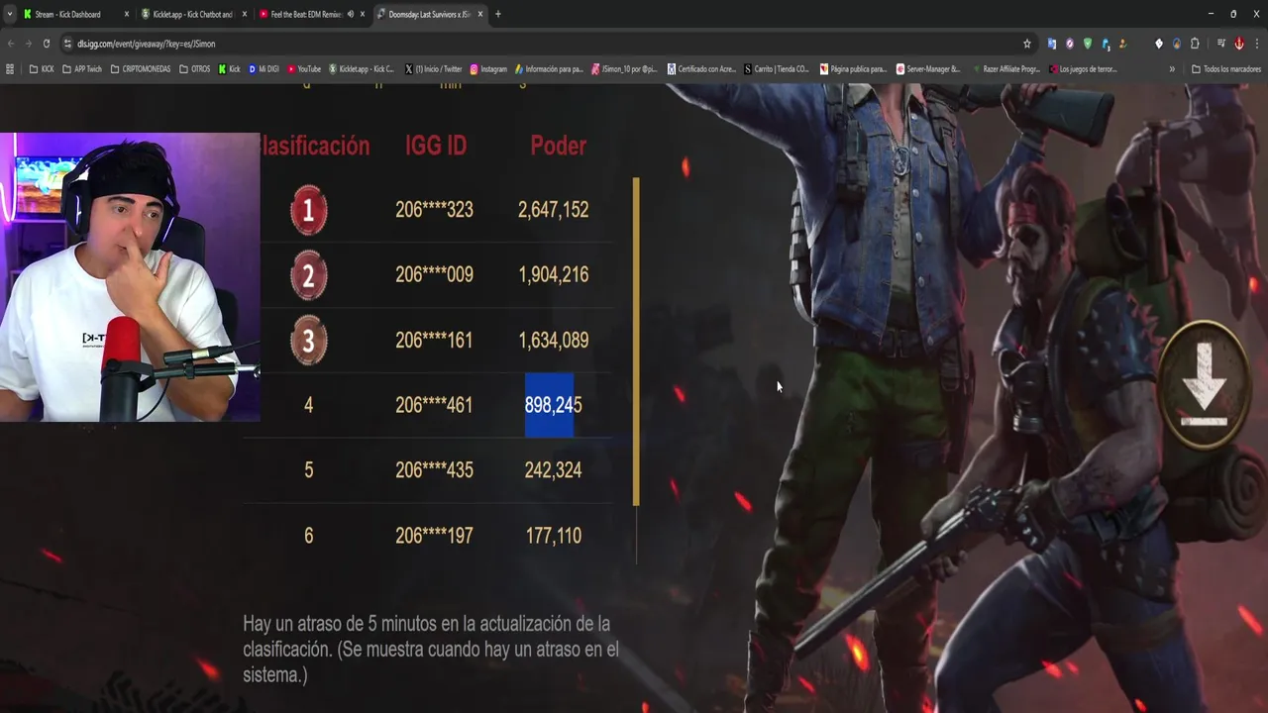Click power value 2,647,152
The height and width of the screenshot is (713, 1268).
[553, 210]
